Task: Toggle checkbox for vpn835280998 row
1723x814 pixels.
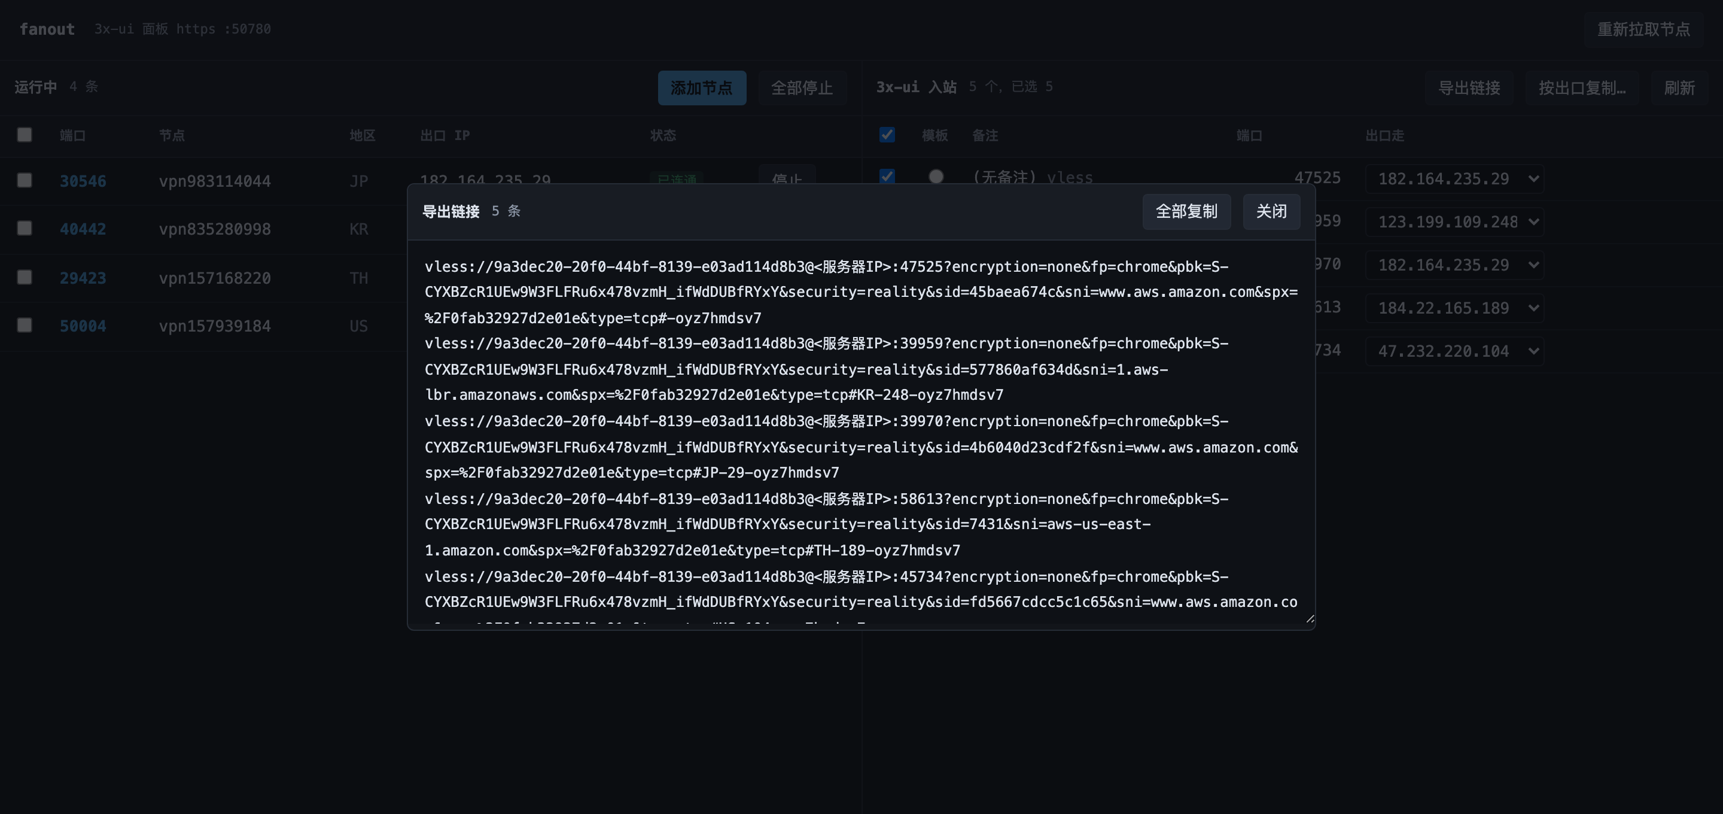Action: 25,228
